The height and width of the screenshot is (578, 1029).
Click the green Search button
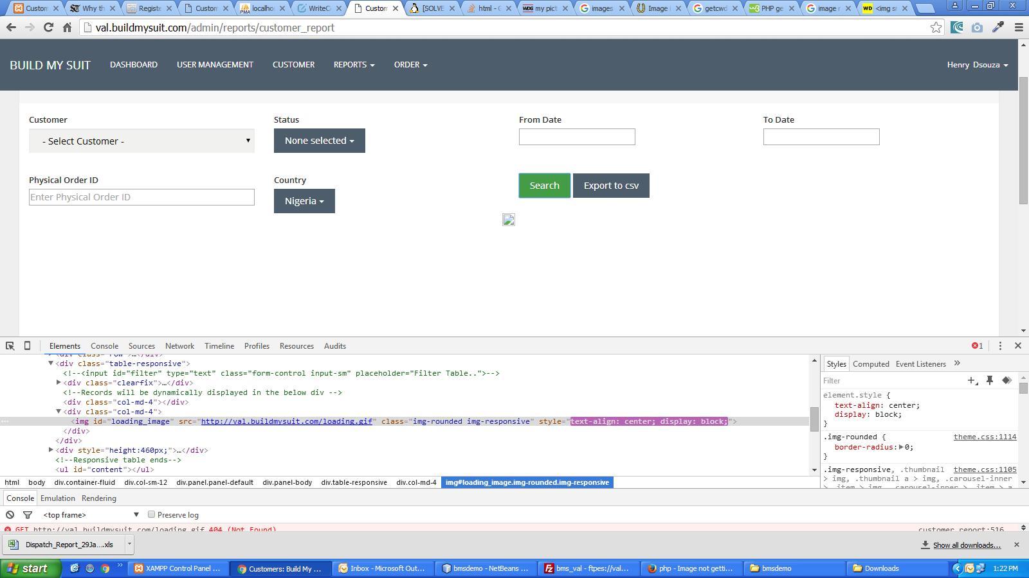pos(544,186)
